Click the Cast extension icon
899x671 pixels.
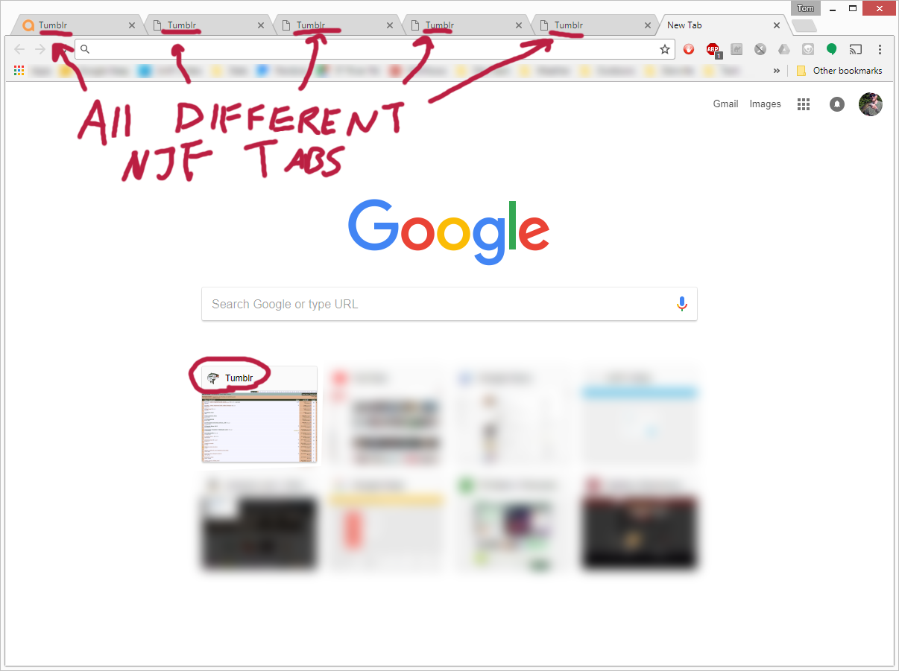tap(856, 50)
